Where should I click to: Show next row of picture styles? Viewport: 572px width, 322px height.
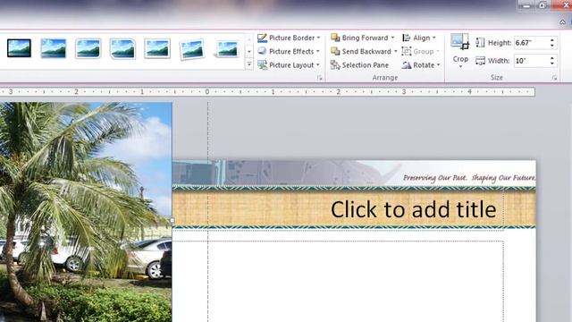coord(249,52)
